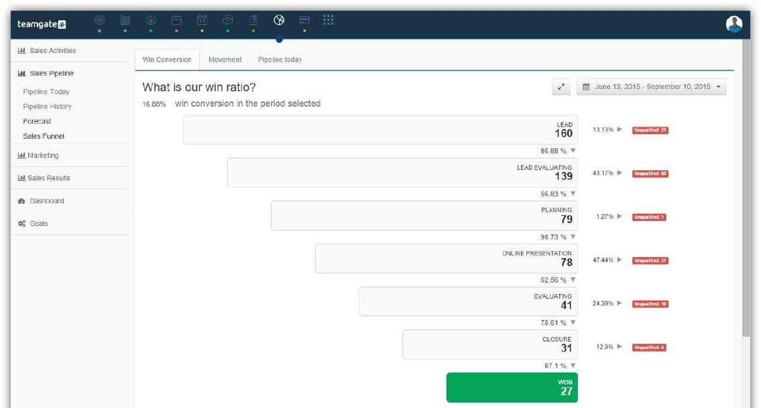This screenshot has height=408, width=761.
Task: Open Forecast in the sidebar
Action: coord(37,121)
